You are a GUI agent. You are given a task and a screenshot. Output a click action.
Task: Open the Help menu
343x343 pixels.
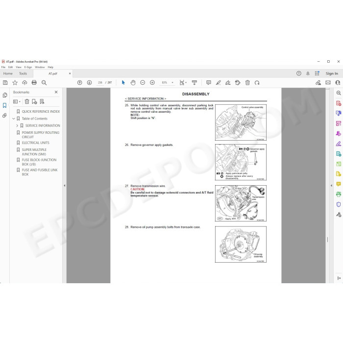click(x=50, y=67)
